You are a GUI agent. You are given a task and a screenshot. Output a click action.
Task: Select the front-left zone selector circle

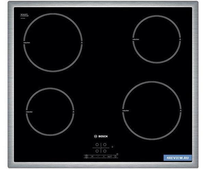pyautogui.click(x=97, y=150)
